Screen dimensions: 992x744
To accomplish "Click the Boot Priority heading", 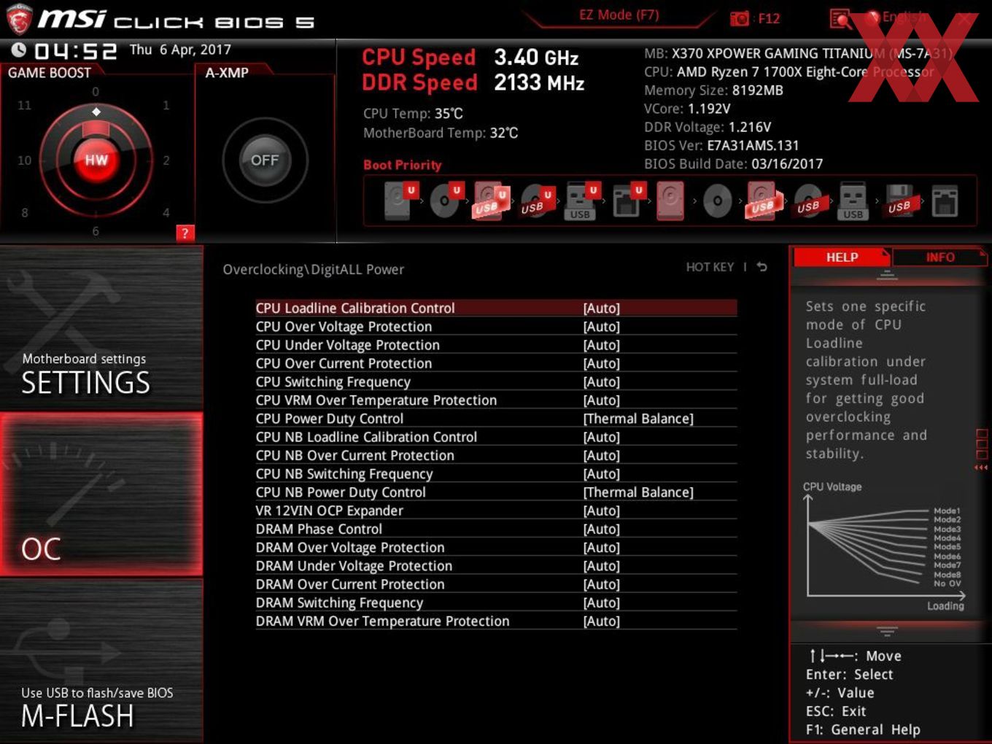I will click(x=403, y=165).
